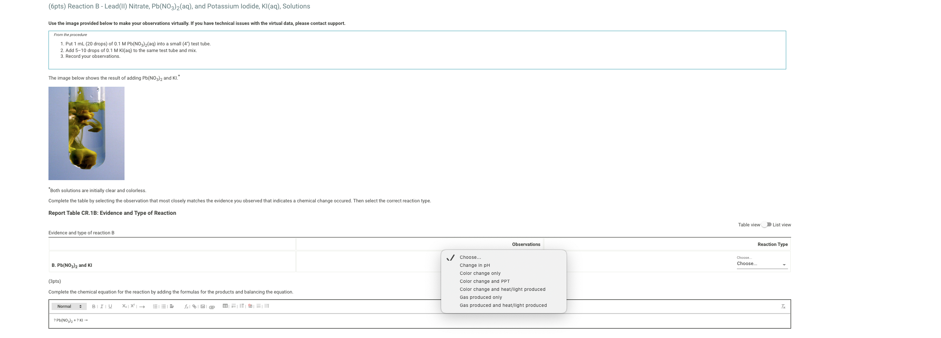Click the test tube reaction image

coord(86,133)
